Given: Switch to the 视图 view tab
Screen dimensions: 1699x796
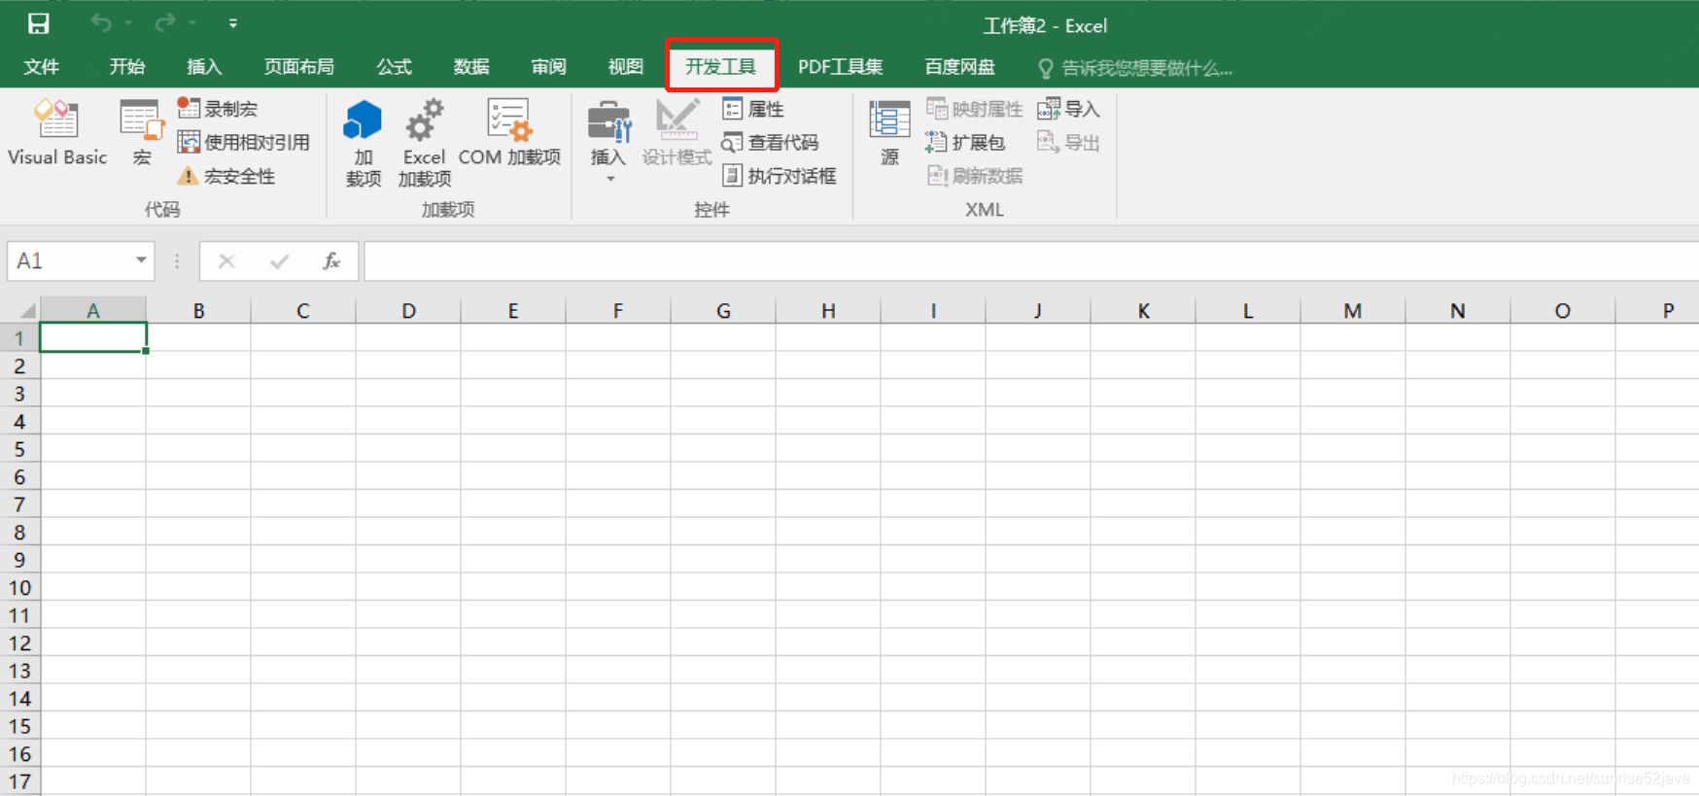Looking at the screenshot, I should [626, 67].
